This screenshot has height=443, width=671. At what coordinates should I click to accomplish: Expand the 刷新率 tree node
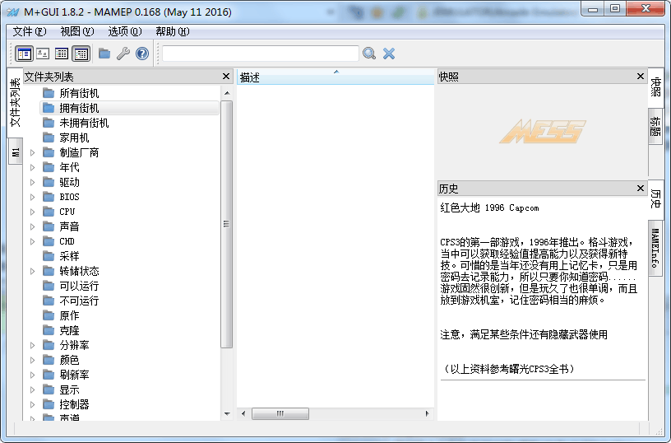point(33,375)
